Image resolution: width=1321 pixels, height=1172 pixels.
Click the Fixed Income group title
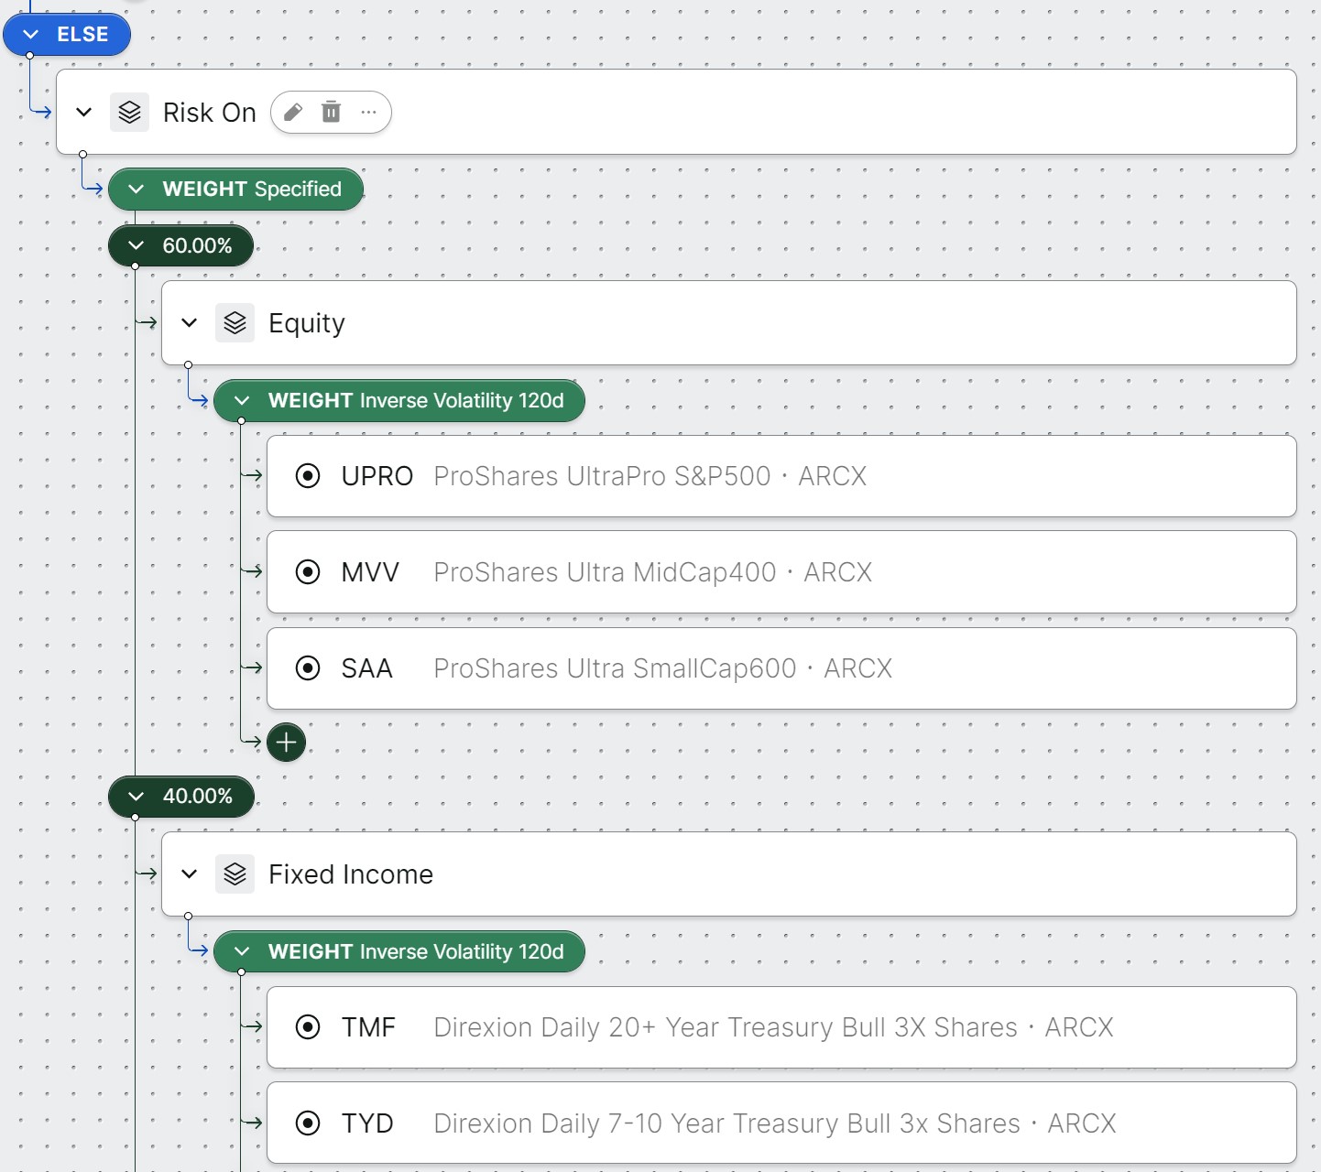pos(351,874)
